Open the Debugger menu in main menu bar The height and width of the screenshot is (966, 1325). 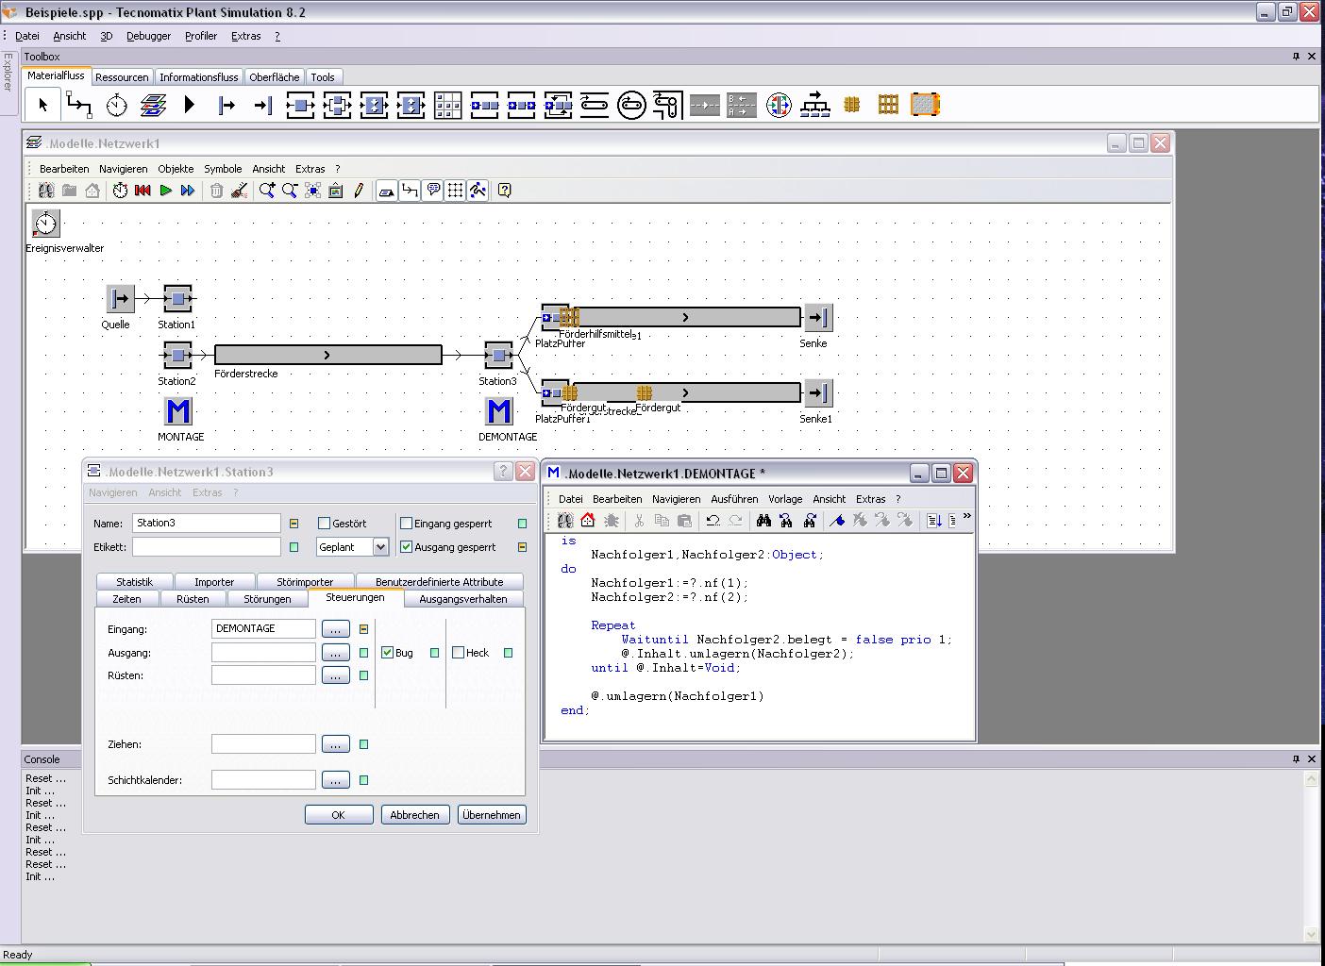click(149, 36)
